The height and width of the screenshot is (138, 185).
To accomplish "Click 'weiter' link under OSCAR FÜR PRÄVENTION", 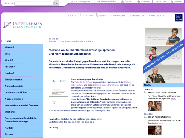I will tap(161, 123).
